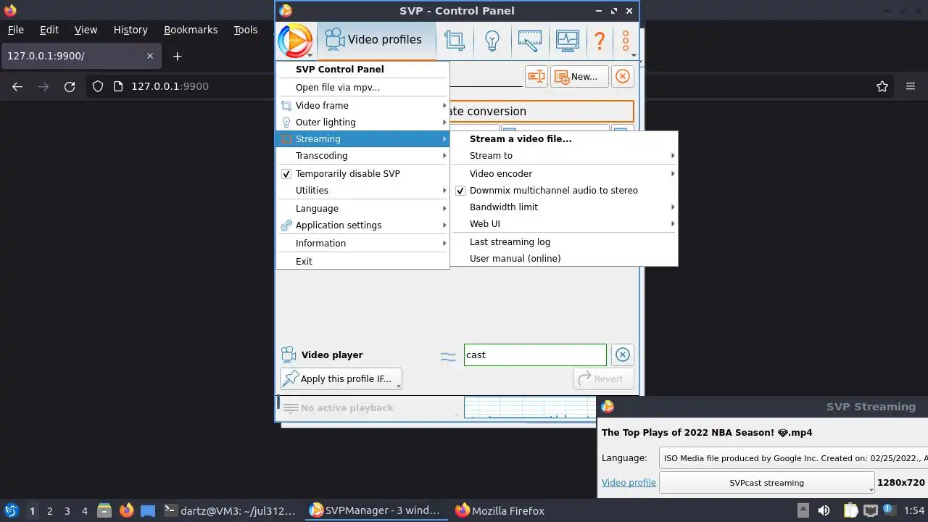
Task: Open the SVP main logo menu
Action: tap(295, 40)
